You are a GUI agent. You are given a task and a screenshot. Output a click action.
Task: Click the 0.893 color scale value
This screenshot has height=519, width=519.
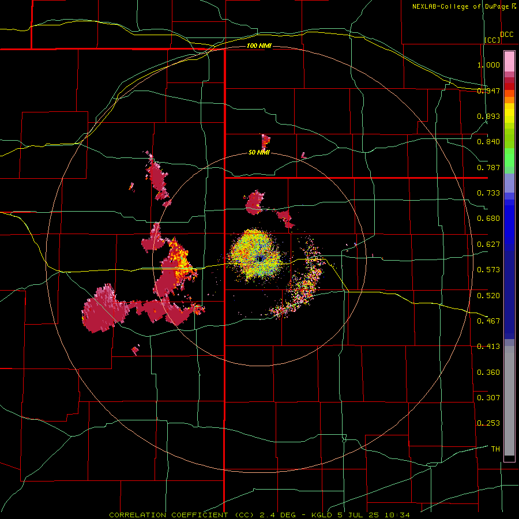click(x=488, y=116)
